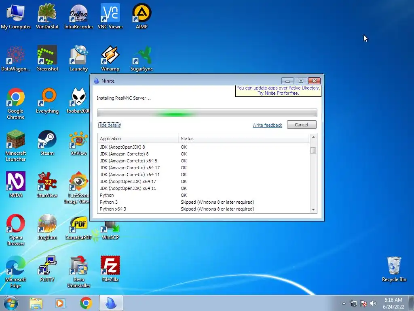Open DataWagon desktop shortcut
Viewport: 414px width, 311px height.
pyautogui.click(x=16, y=58)
